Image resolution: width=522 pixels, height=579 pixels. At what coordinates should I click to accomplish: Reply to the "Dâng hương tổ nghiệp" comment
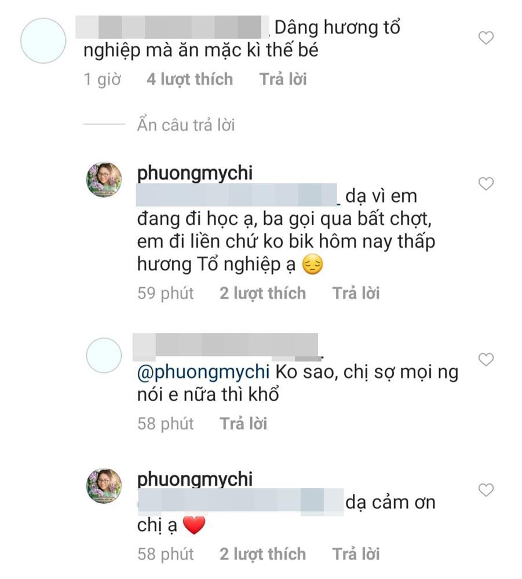[283, 79]
